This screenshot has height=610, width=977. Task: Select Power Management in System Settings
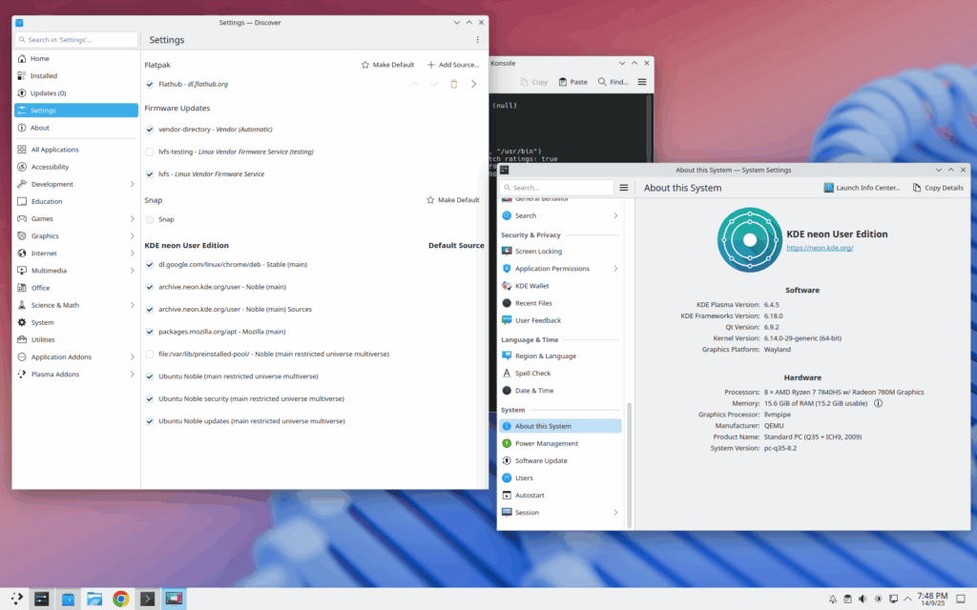click(x=547, y=443)
